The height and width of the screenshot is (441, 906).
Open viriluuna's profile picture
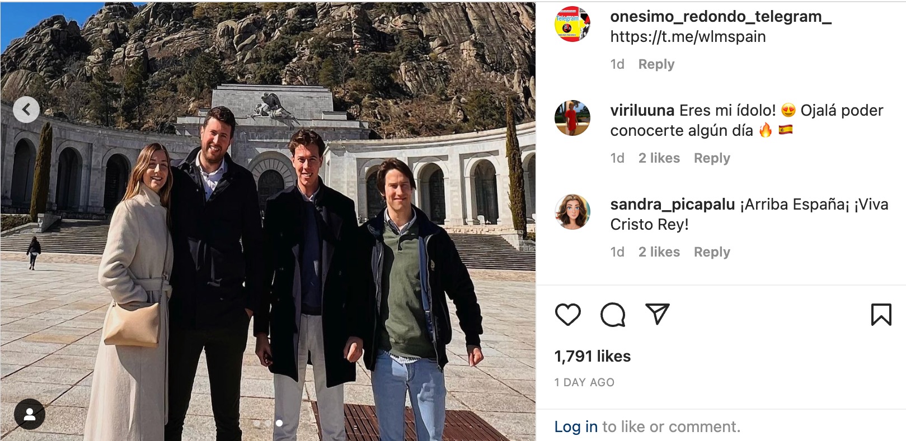coord(572,118)
